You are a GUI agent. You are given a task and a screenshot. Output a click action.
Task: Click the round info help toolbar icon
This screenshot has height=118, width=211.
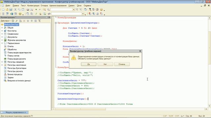click(x=101, y=10)
